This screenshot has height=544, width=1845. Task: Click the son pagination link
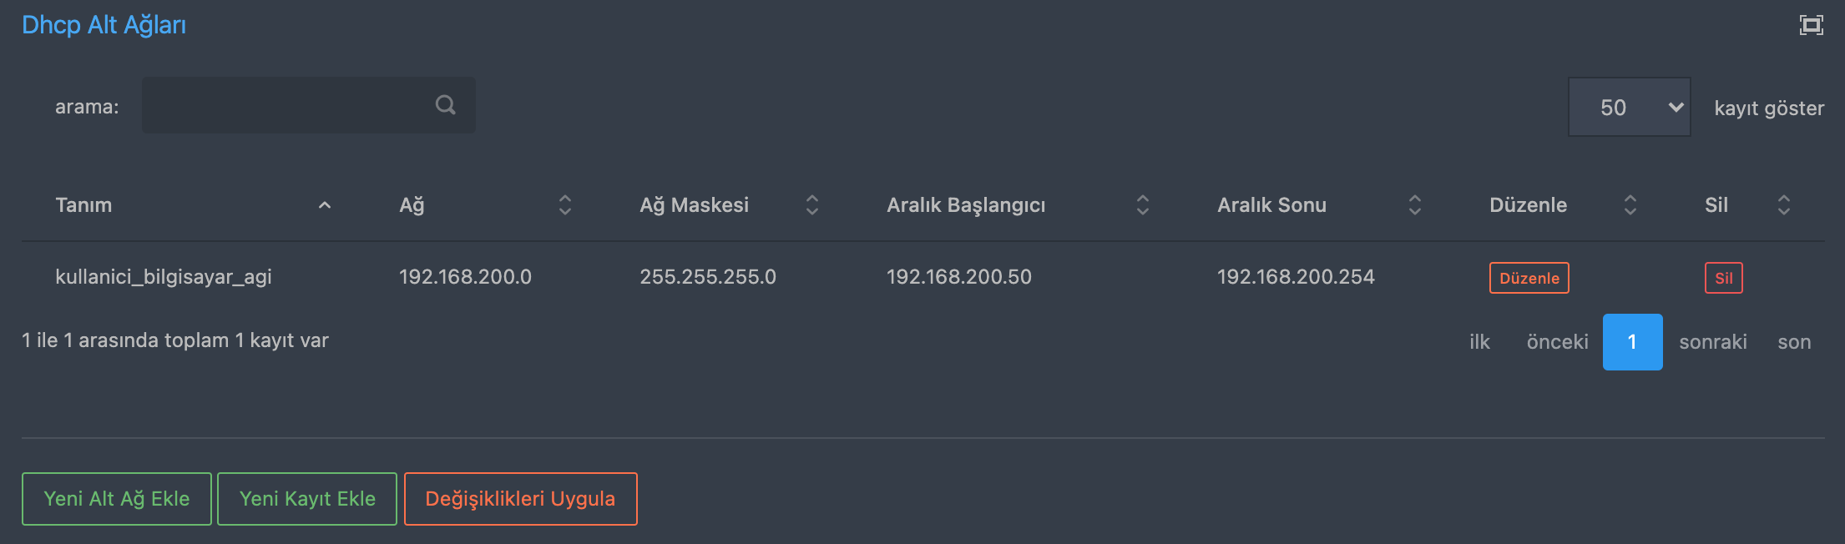[x=1794, y=342]
